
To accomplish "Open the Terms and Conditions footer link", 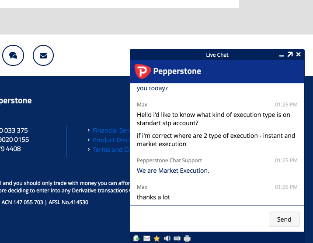I will [111, 150].
